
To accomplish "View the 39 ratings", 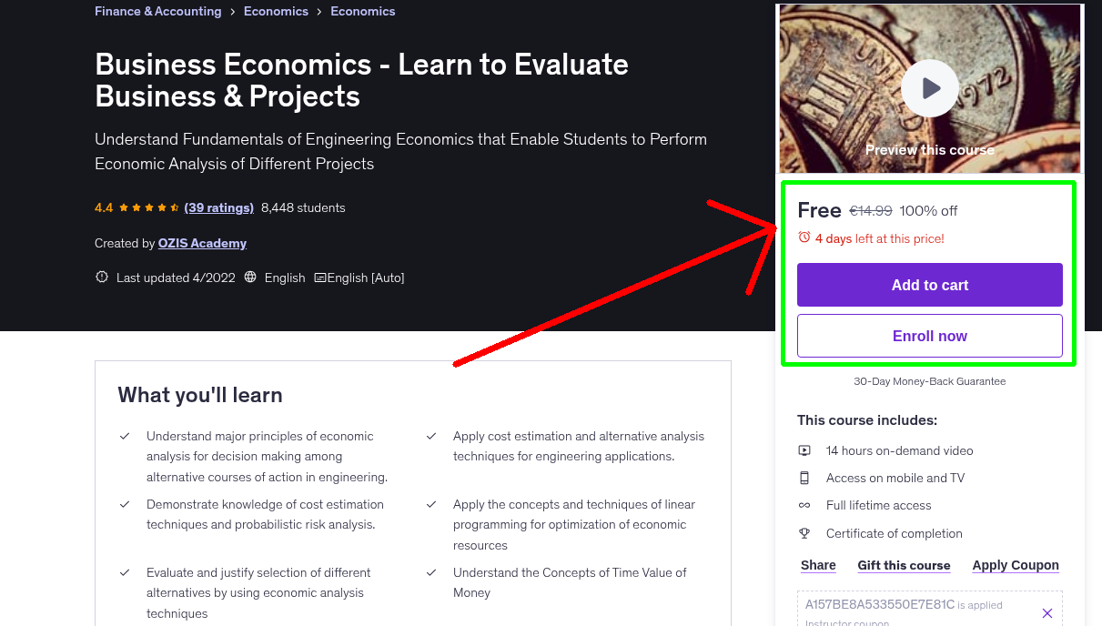I will 218,207.
